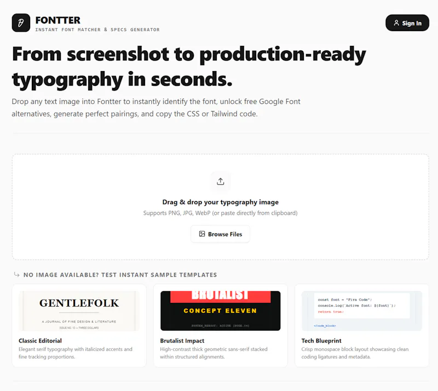438x391 pixels.
Task: Click the Fontter logo icon
Action: (21, 22)
